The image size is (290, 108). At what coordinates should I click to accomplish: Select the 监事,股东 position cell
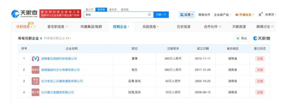135,81
